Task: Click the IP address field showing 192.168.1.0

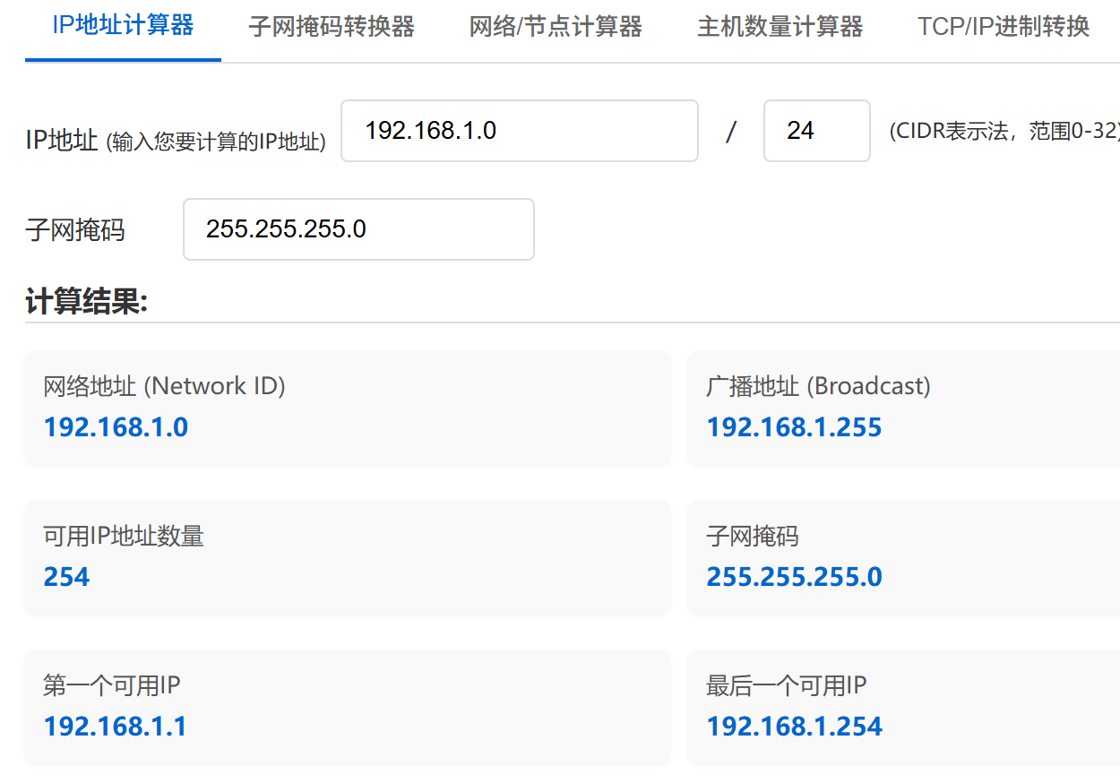Action: coord(519,131)
